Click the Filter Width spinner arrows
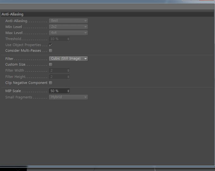The width and height of the screenshot is (215, 171). pos(68,71)
